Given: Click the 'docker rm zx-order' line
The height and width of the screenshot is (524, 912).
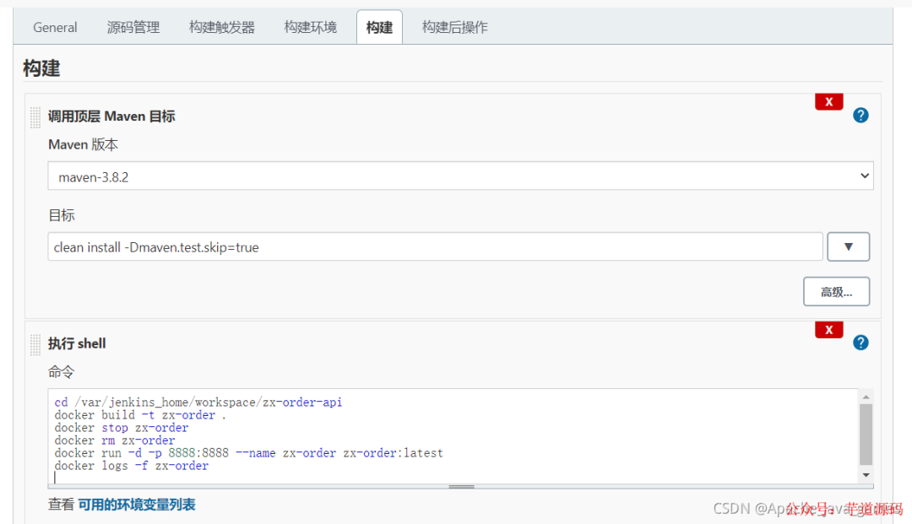Looking at the screenshot, I should pyautogui.click(x=115, y=441).
